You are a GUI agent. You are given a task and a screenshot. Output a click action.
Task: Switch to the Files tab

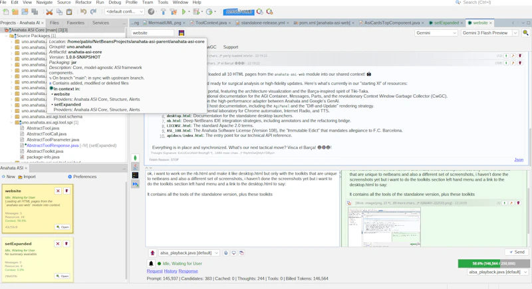pyautogui.click(x=55, y=23)
